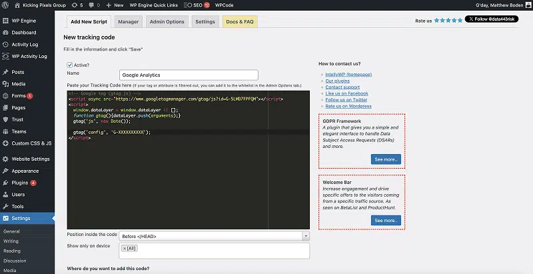Click the user avatar icon beside Matthew Boden
The image size is (533, 274).
[x=528, y=5]
